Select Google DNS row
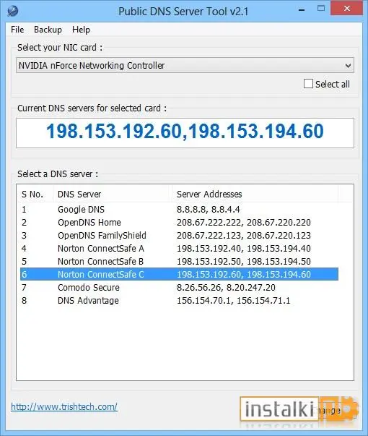The height and width of the screenshot is (436, 368). (179, 210)
